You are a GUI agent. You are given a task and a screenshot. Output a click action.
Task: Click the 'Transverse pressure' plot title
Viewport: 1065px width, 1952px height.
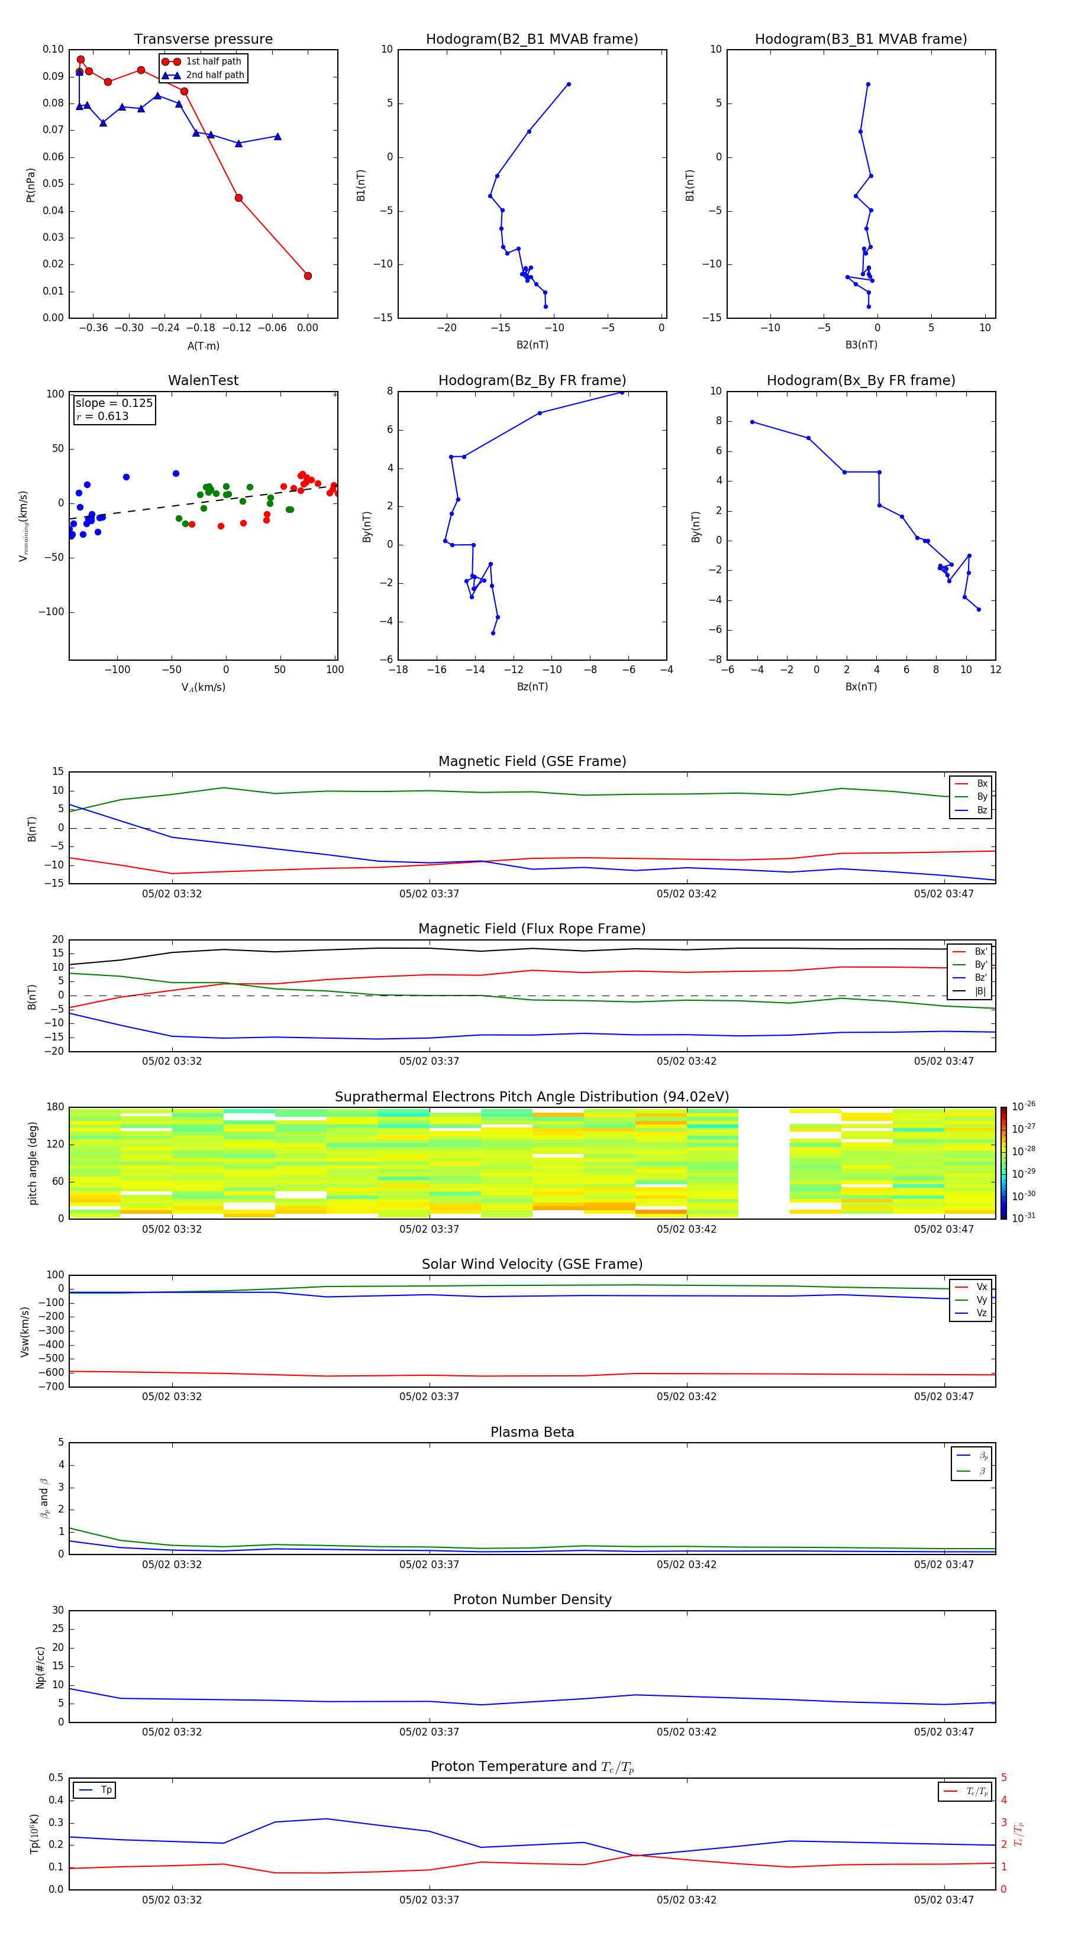pos(203,40)
